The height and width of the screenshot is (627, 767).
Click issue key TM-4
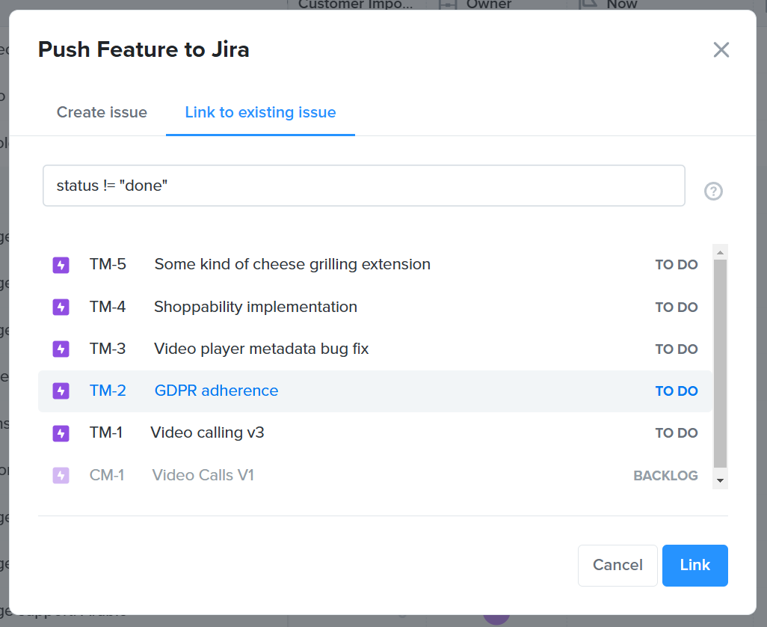108,307
